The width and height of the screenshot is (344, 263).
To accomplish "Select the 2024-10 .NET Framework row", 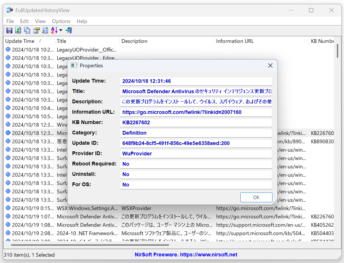I will tap(86, 233).
